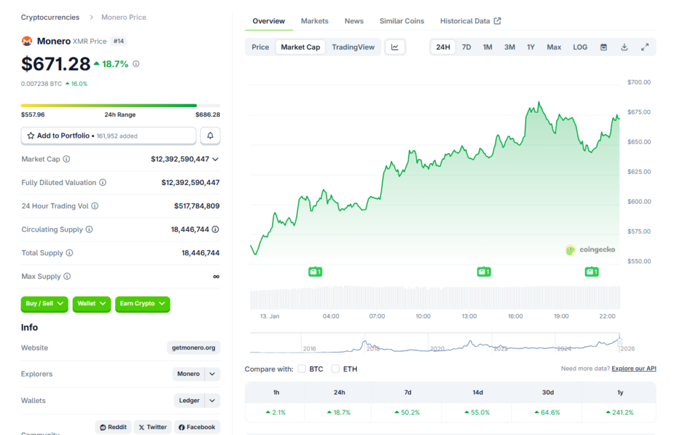Screen dimensions: 682x435
Task: Click the Market Cap info icon
Action: [x=67, y=160]
